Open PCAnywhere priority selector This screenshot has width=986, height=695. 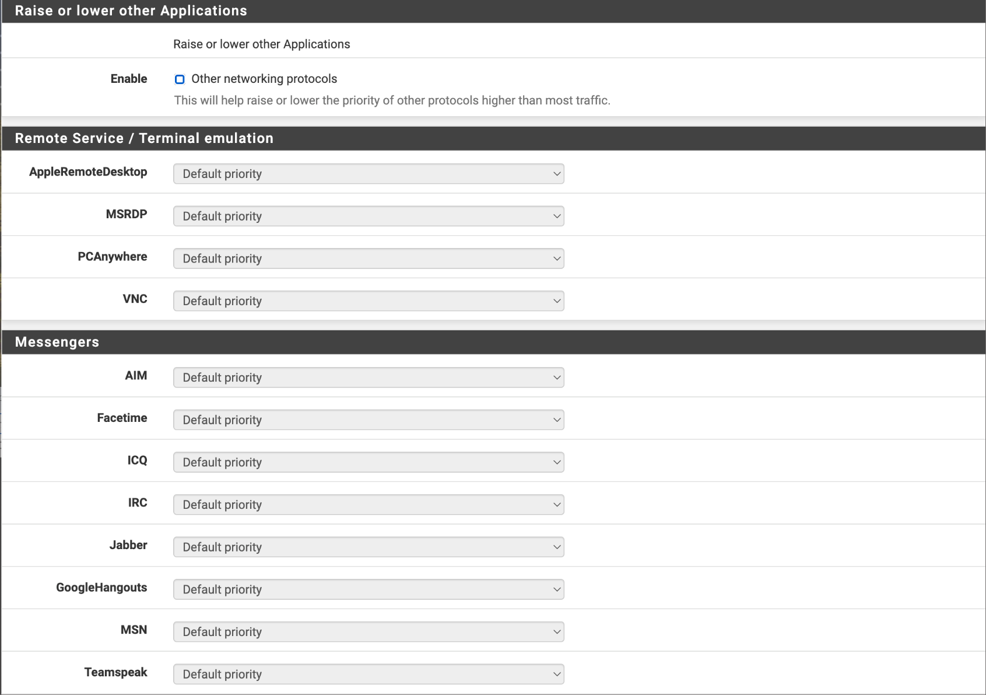tap(368, 259)
